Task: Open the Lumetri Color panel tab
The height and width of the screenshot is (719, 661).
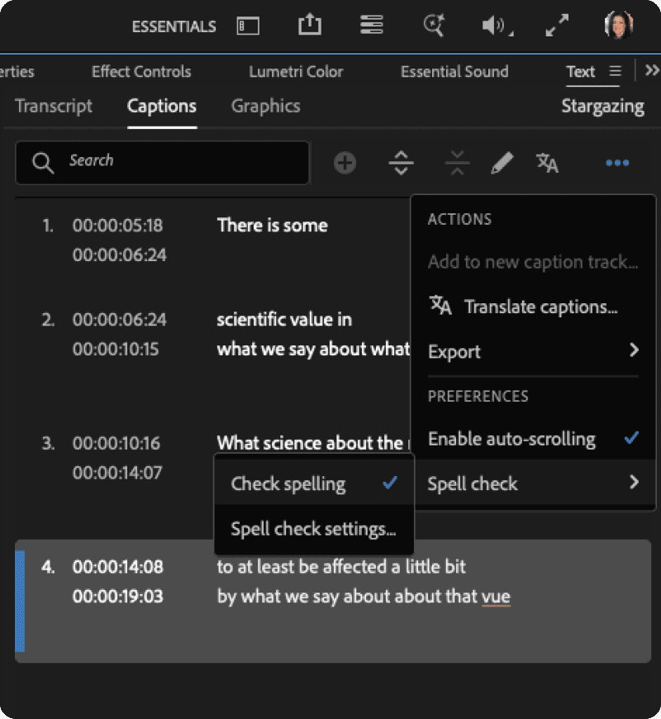Action: [x=296, y=72]
